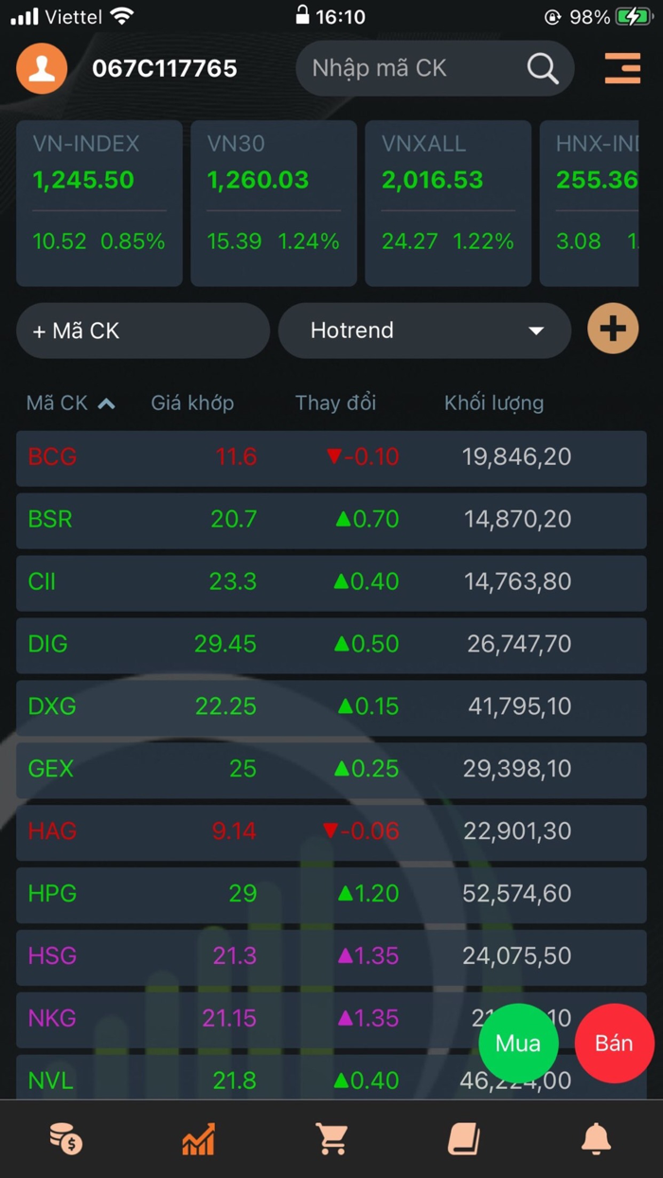
Task: Open the hamburger menu icon at top right
Action: pyautogui.click(x=622, y=68)
